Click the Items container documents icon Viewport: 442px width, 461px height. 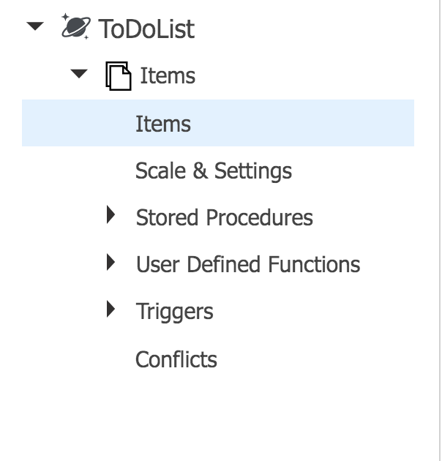[119, 75]
